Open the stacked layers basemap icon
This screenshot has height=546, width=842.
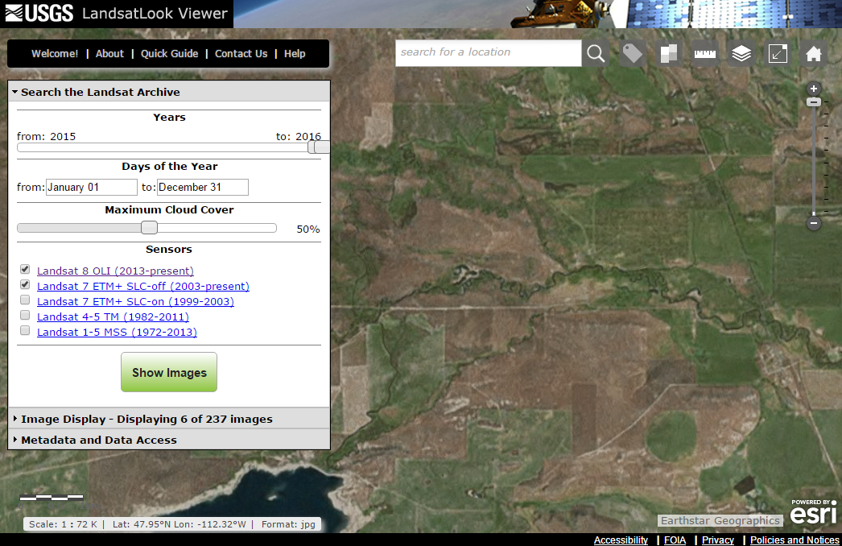pos(741,53)
